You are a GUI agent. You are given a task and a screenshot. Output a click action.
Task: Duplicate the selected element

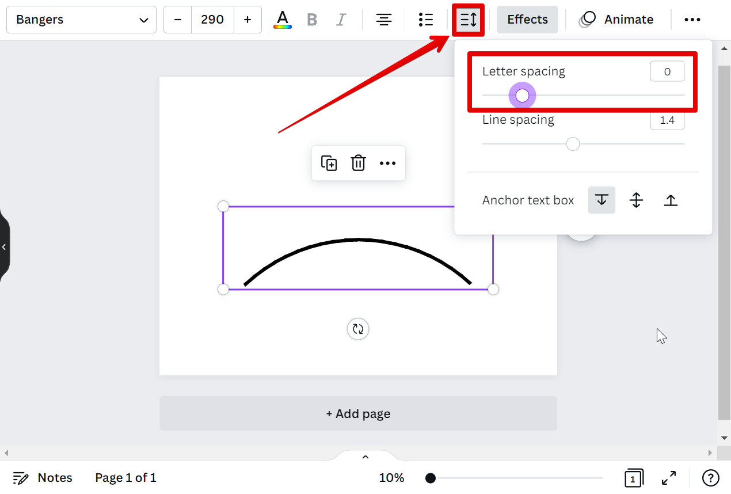(329, 163)
